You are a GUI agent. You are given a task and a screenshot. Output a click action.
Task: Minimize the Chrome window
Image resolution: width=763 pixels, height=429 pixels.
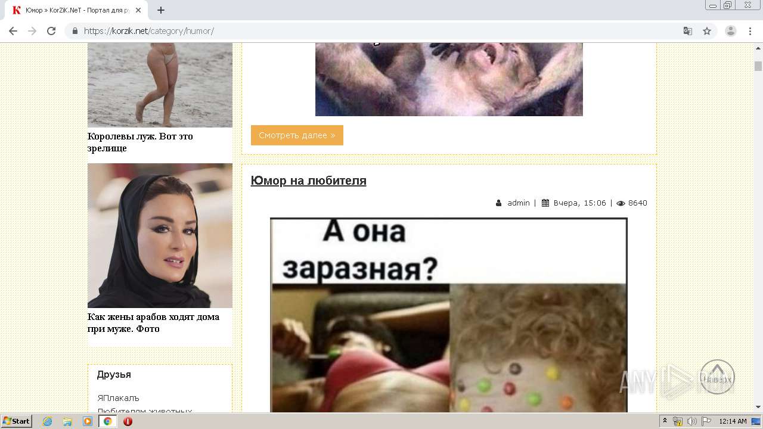coord(713,5)
